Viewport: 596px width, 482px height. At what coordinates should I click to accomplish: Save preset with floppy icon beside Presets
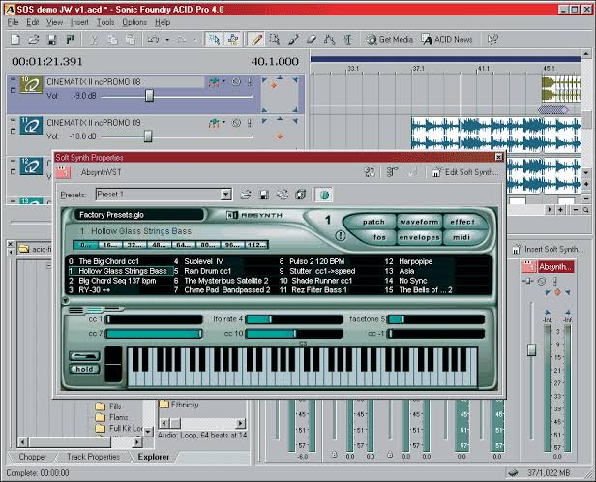pyautogui.click(x=264, y=195)
